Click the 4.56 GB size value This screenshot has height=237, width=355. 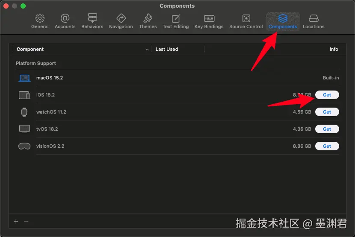click(302, 112)
